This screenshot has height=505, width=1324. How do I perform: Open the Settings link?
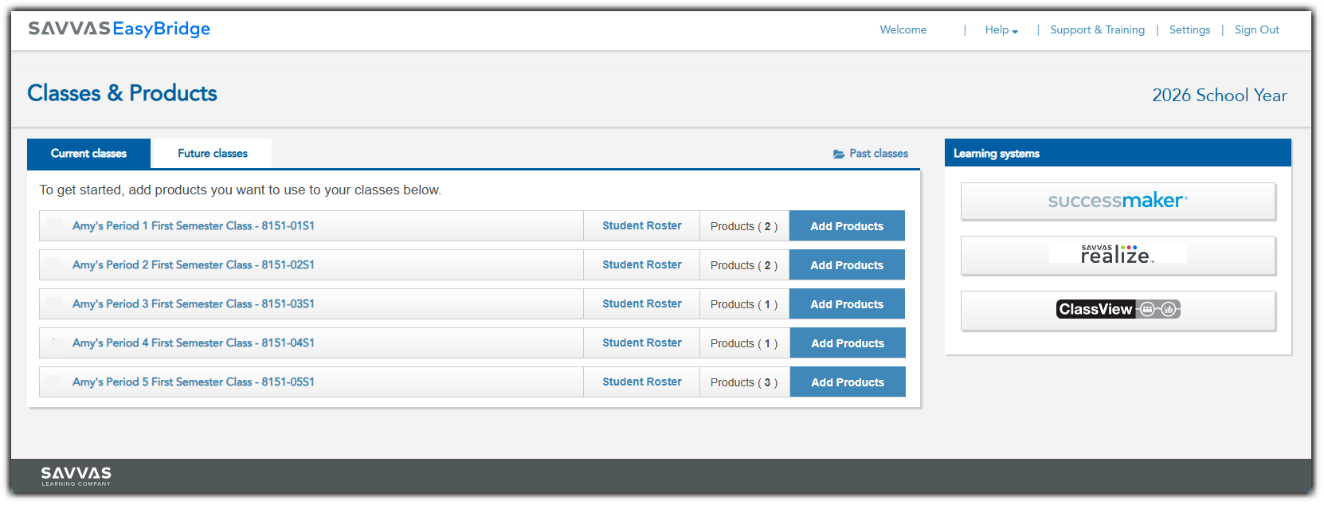(1189, 29)
